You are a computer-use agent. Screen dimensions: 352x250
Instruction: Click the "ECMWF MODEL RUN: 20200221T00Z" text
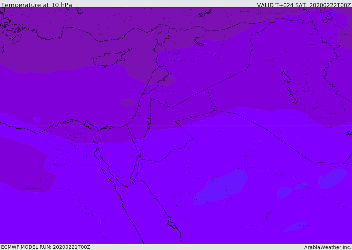[x=46, y=247]
